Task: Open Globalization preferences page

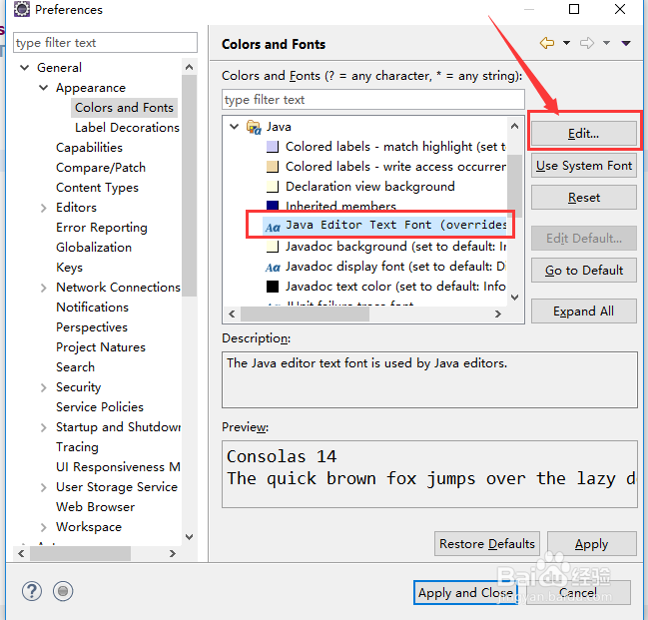Action: pos(94,248)
